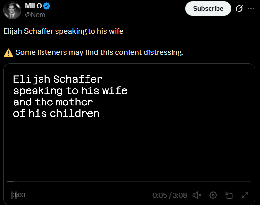Click the 0:05 / 3:08 elapsed time display
This screenshot has width=260, height=205.
click(170, 195)
